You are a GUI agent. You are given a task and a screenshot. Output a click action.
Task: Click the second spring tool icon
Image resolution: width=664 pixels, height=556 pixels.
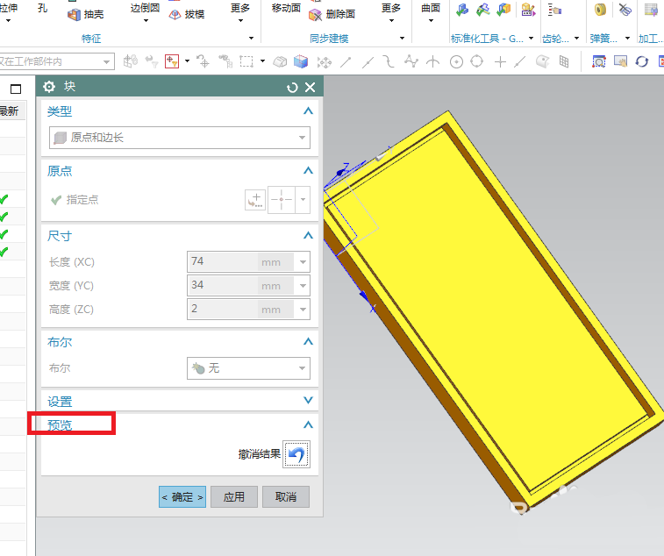(625, 10)
